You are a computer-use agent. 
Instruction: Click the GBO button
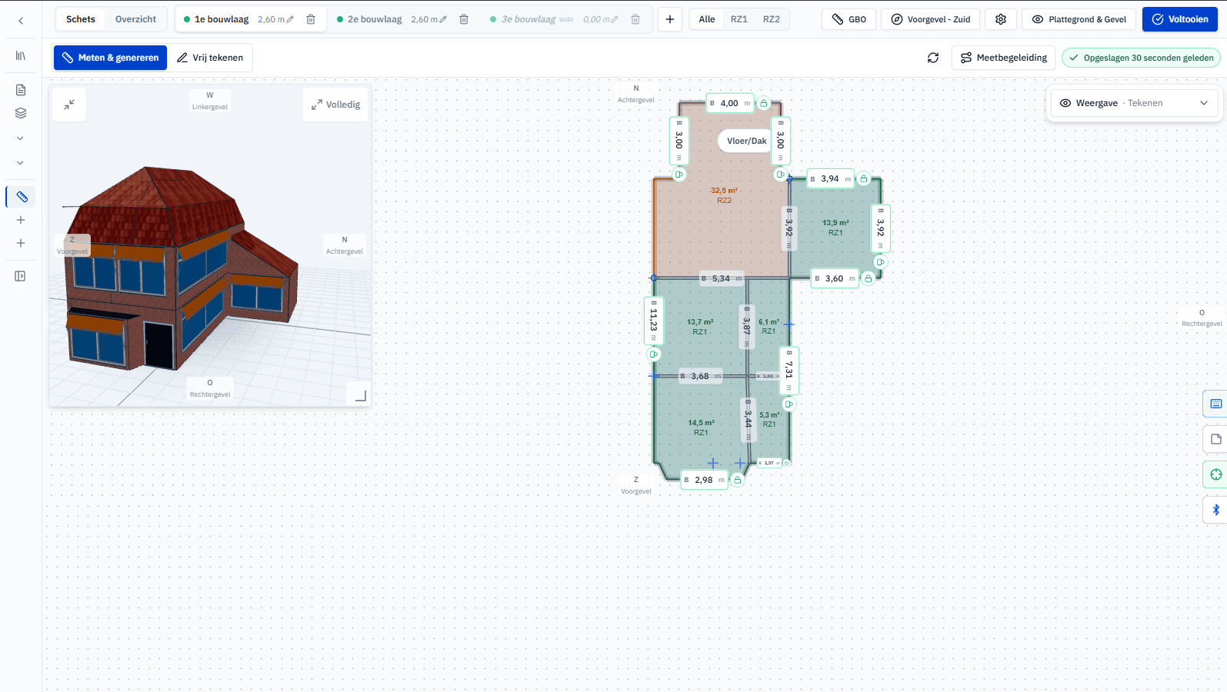pyautogui.click(x=849, y=19)
